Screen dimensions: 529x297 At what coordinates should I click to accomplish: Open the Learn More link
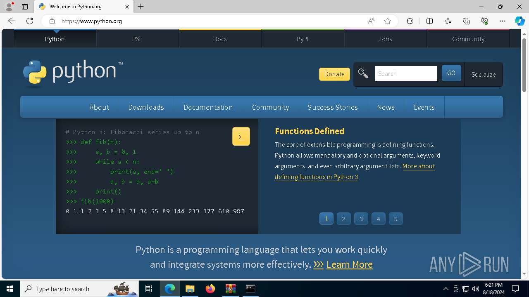point(350,264)
